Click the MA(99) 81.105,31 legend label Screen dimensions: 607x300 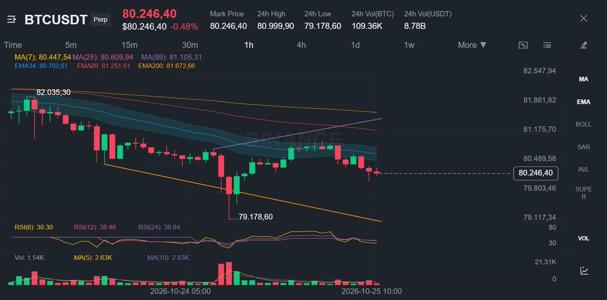(171, 57)
